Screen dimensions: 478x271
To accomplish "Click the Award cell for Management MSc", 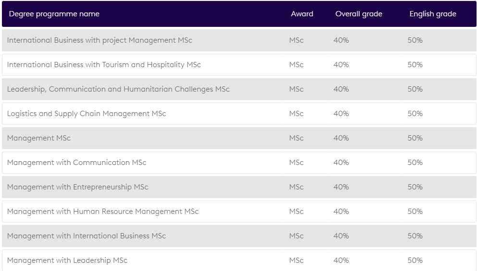I will tap(296, 138).
